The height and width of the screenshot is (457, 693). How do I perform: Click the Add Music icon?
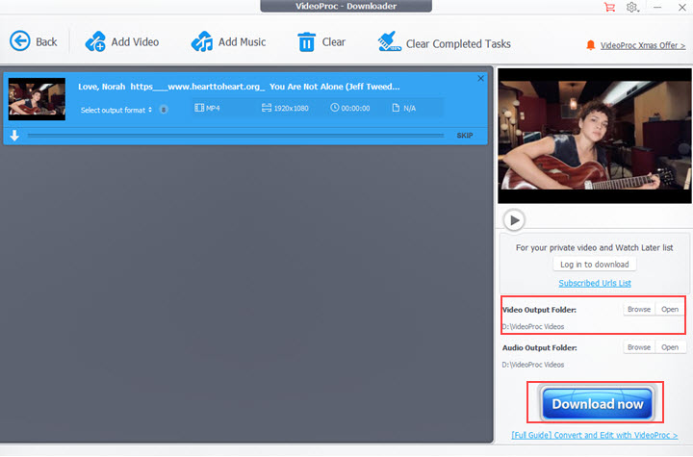coord(202,41)
